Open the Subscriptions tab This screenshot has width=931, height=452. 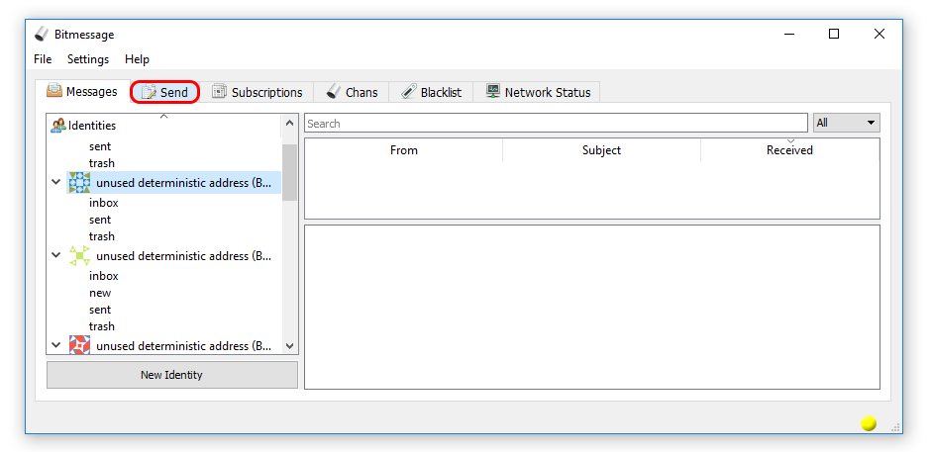tap(258, 93)
